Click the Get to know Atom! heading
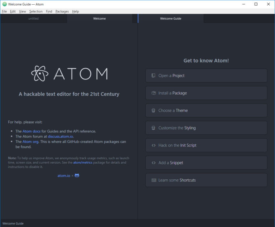Image resolution: width=275 pixels, height=227 pixels. tap(206, 61)
